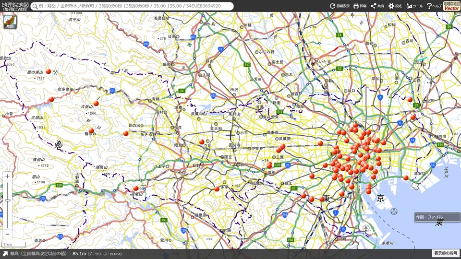Expand the ツール tools menu
The height and width of the screenshot is (259, 461).
click(x=414, y=6)
